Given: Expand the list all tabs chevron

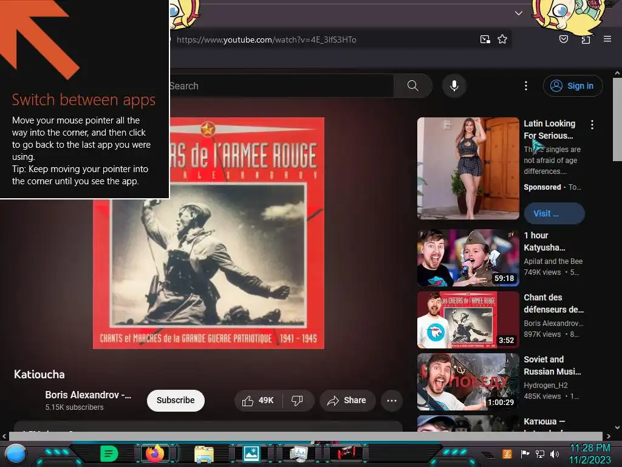Looking at the screenshot, I should (518, 13).
